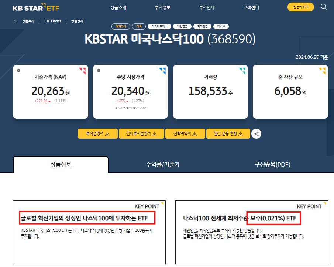Image resolution: width=334 pixels, height=267 pixels.
Task: Click the 한눈에 ETF button
Action: (301, 7)
